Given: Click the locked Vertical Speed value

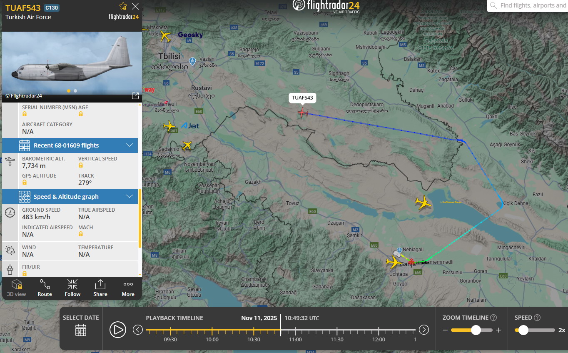Looking at the screenshot, I should 81,165.
